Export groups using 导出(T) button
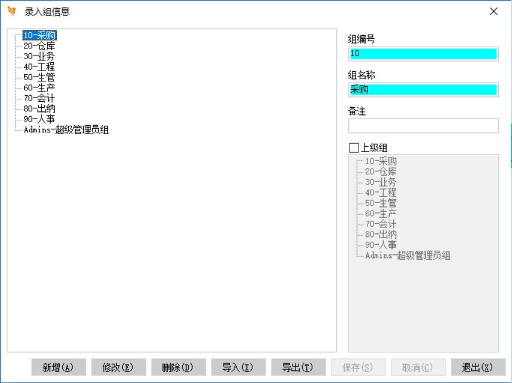512x383 pixels. 298,367
